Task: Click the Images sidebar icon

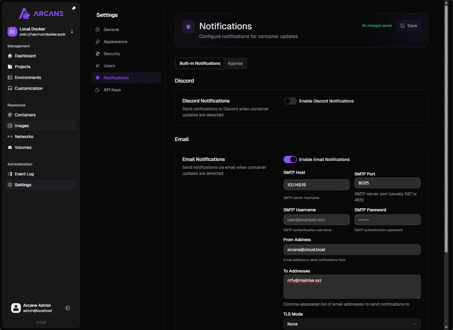Action: pyautogui.click(x=10, y=126)
